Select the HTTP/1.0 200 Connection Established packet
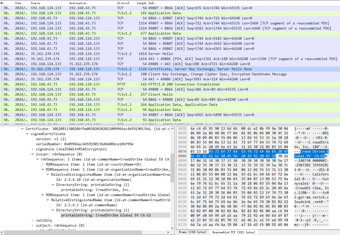Viewport: 340px width, 235px height. click(x=170, y=84)
